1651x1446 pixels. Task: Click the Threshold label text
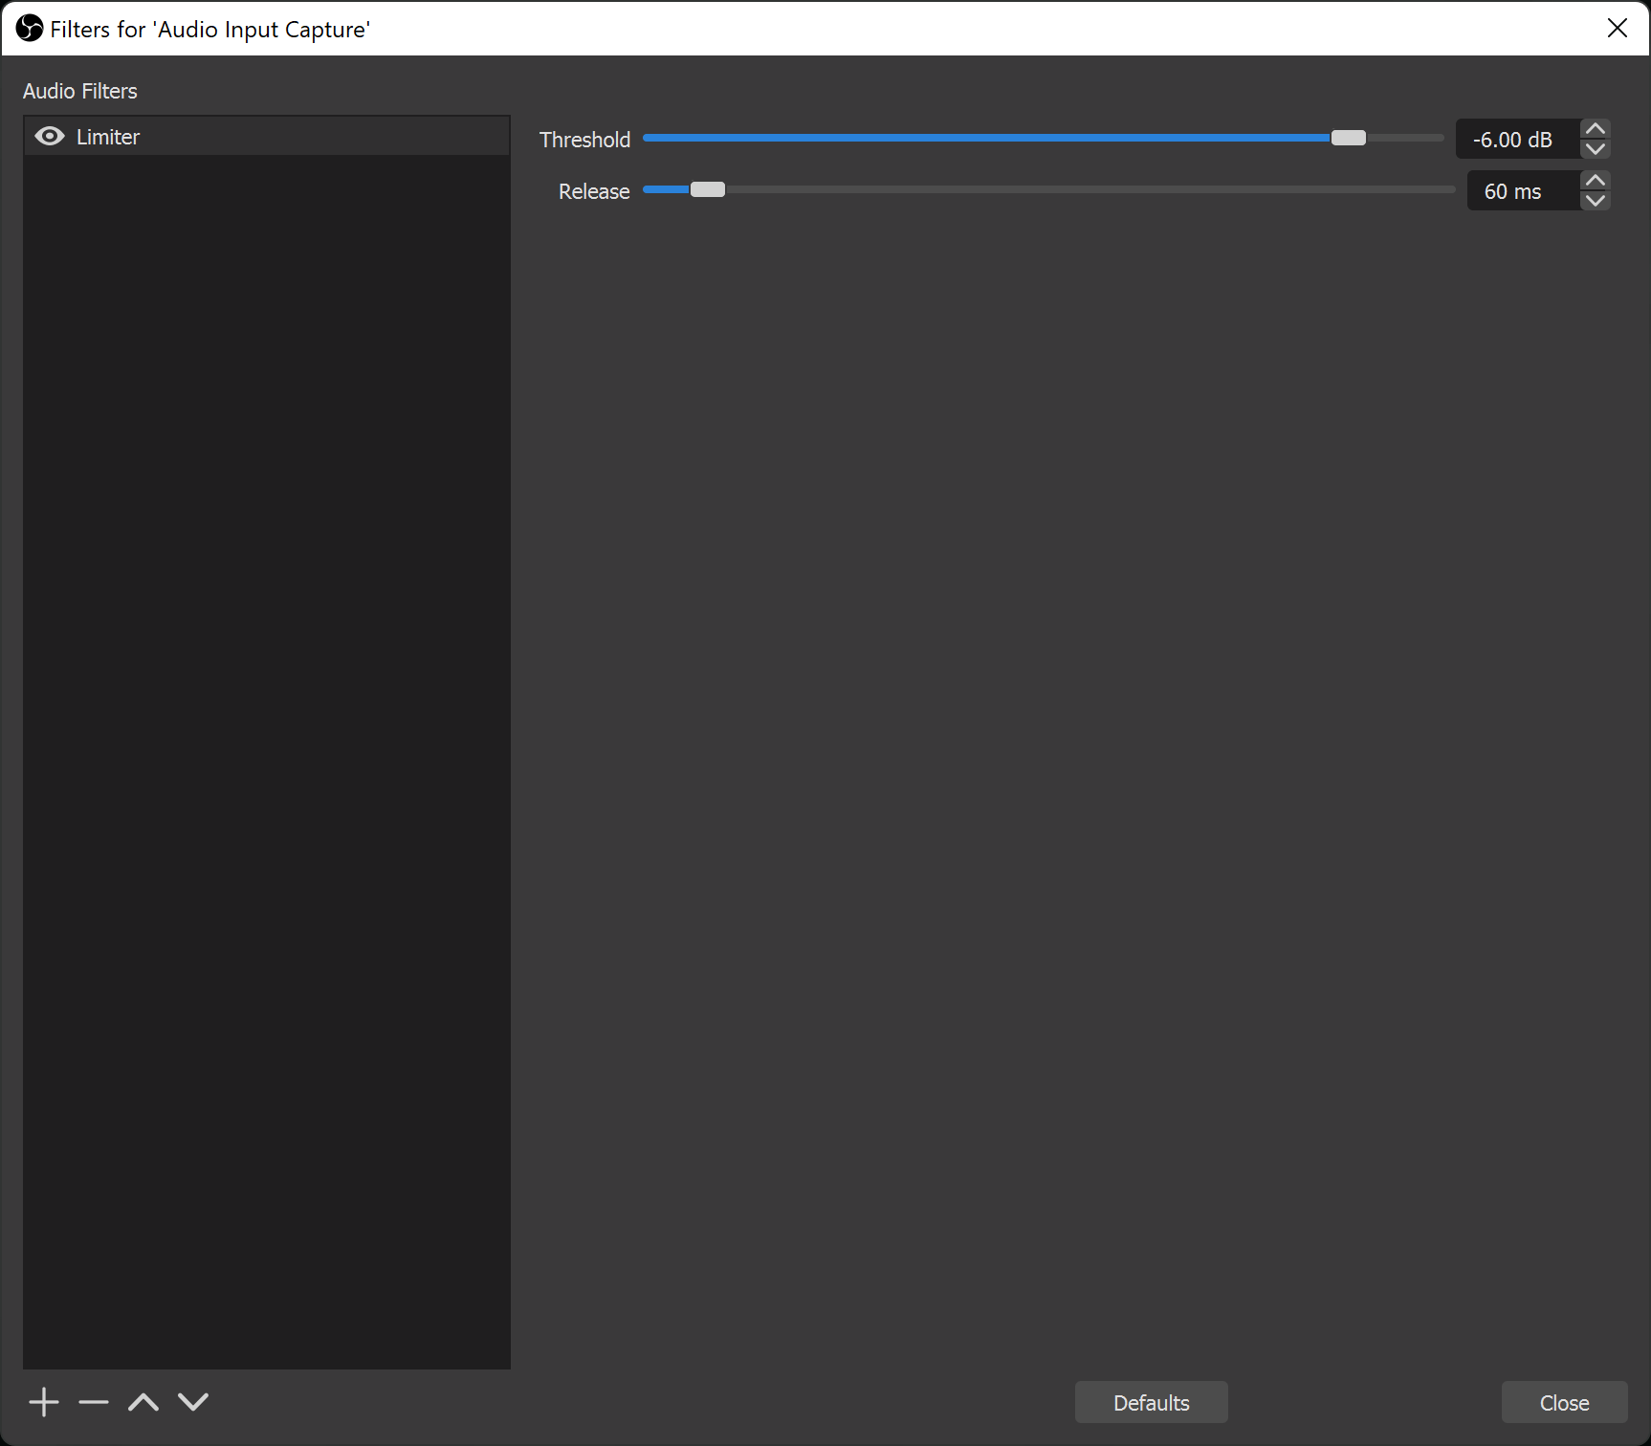point(584,139)
